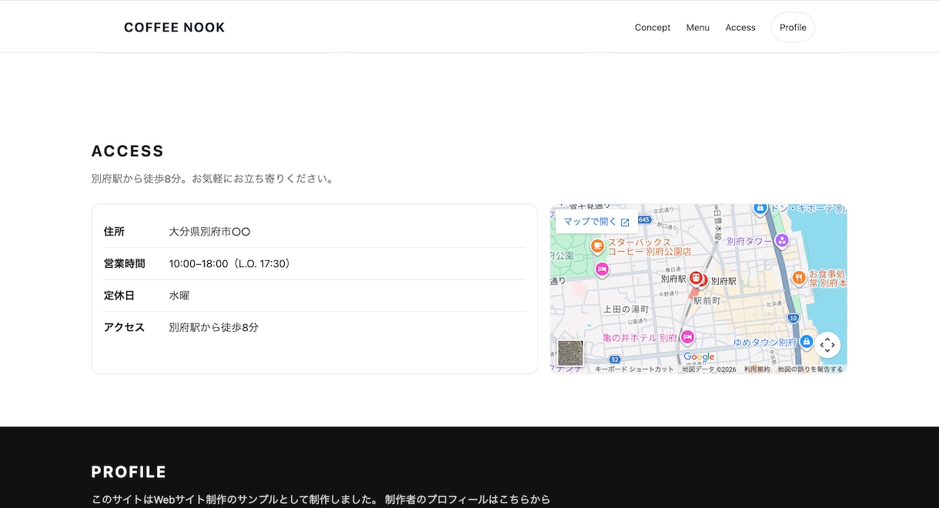Screen dimensions: 939x508
Task: Open the Concept navigation link
Action: click(x=653, y=28)
